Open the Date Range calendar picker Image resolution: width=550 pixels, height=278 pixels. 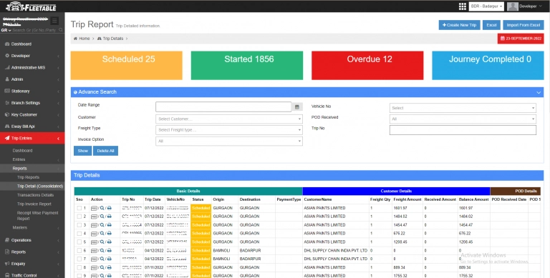click(x=296, y=106)
